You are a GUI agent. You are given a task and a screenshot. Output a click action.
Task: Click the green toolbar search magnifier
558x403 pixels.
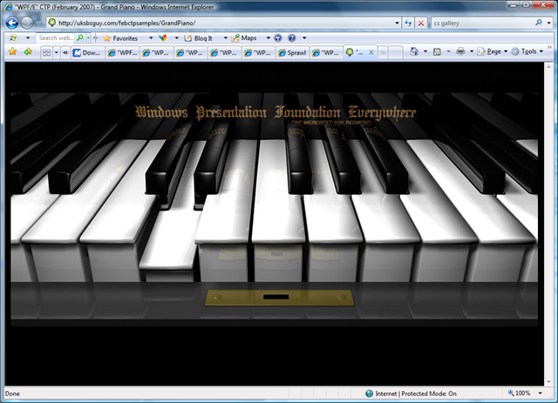click(x=80, y=37)
